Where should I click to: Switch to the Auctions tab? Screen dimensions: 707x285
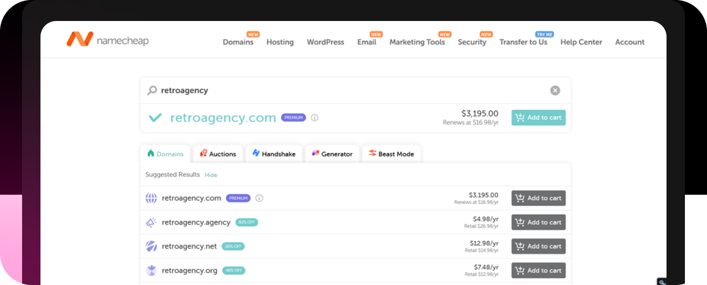(x=218, y=154)
